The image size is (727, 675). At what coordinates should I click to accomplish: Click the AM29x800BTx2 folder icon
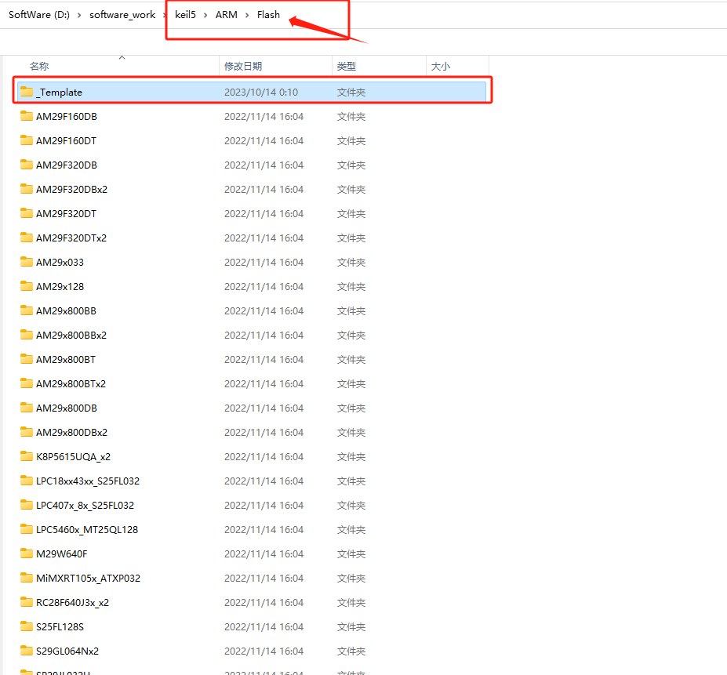(x=27, y=383)
